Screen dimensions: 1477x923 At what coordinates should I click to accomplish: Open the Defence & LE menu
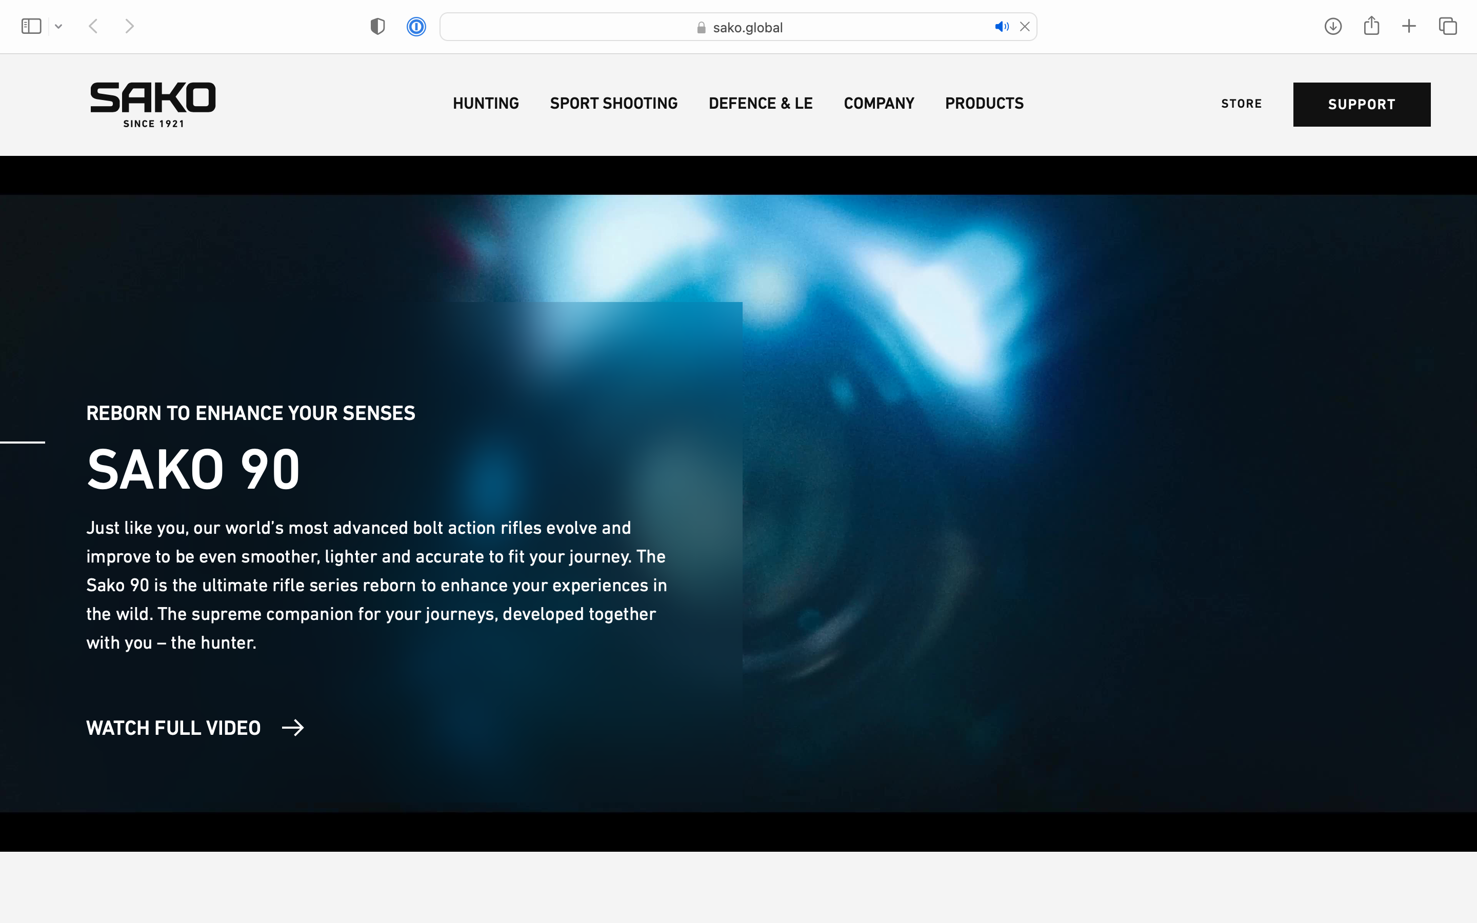tap(761, 104)
